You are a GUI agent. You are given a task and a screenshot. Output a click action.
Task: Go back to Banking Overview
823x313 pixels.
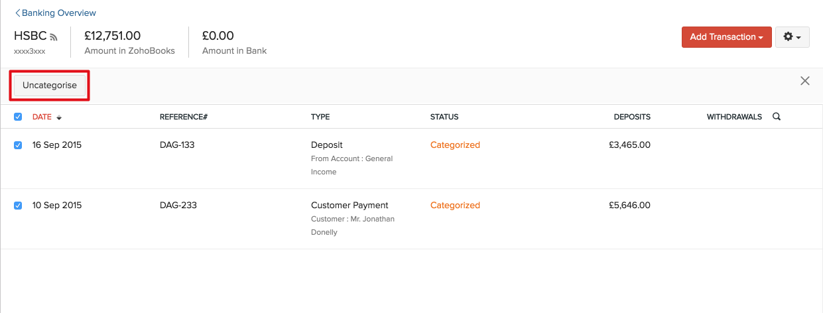(59, 13)
